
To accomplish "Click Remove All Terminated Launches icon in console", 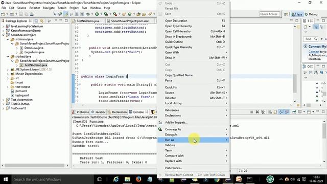I will [263, 112].
